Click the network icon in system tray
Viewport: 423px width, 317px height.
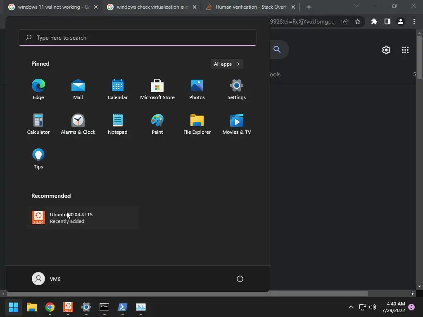[363, 307]
